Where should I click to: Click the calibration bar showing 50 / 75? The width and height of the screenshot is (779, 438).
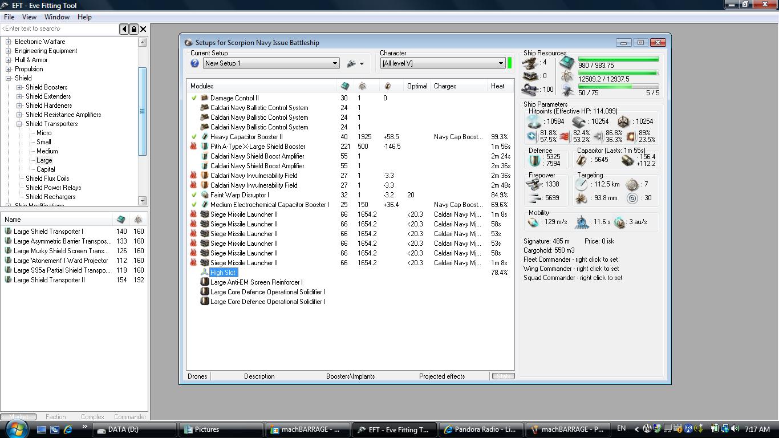coord(619,87)
